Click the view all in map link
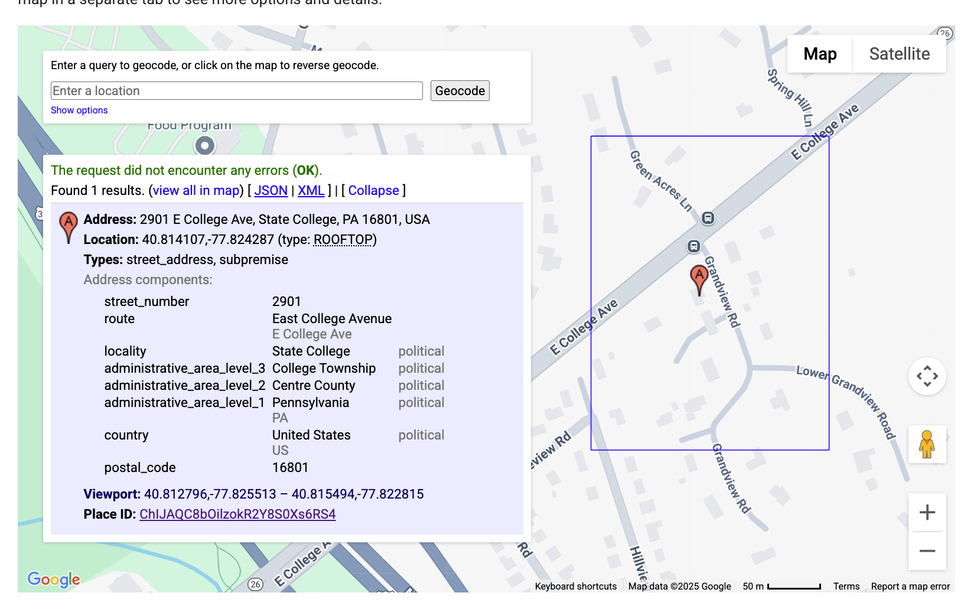The image size is (977, 612). coord(196,191)
